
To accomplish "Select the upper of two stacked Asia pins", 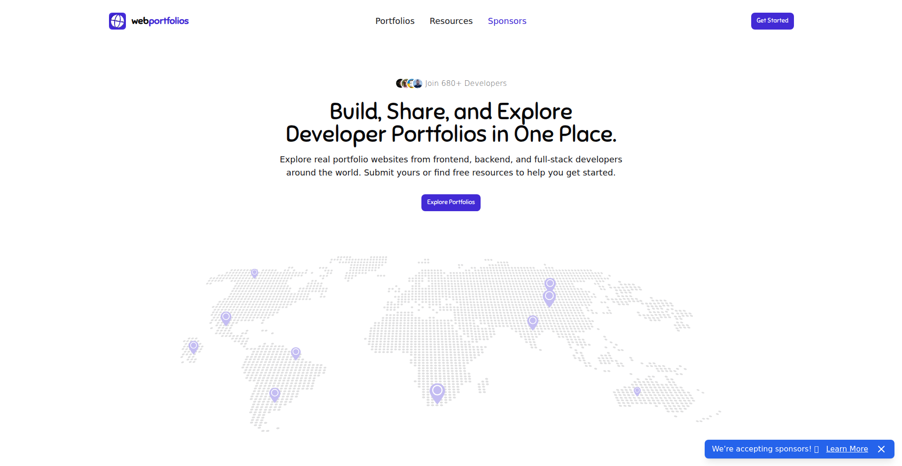I will pos(550,283).
